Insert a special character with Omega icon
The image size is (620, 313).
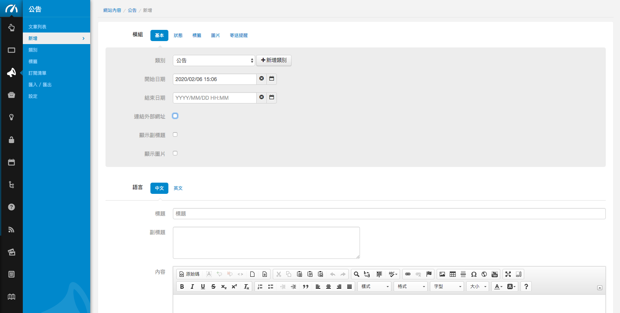tap(474, 274)
